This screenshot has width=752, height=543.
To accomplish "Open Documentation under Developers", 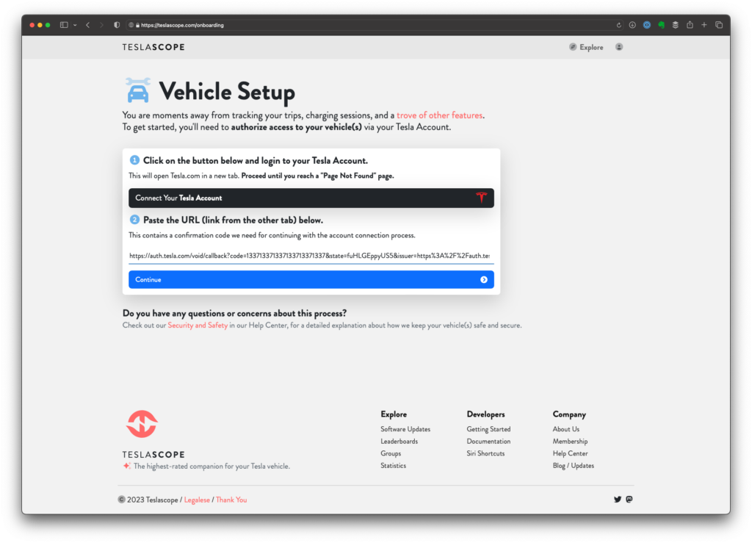I will pyautogui.click(x=488, y=441).
